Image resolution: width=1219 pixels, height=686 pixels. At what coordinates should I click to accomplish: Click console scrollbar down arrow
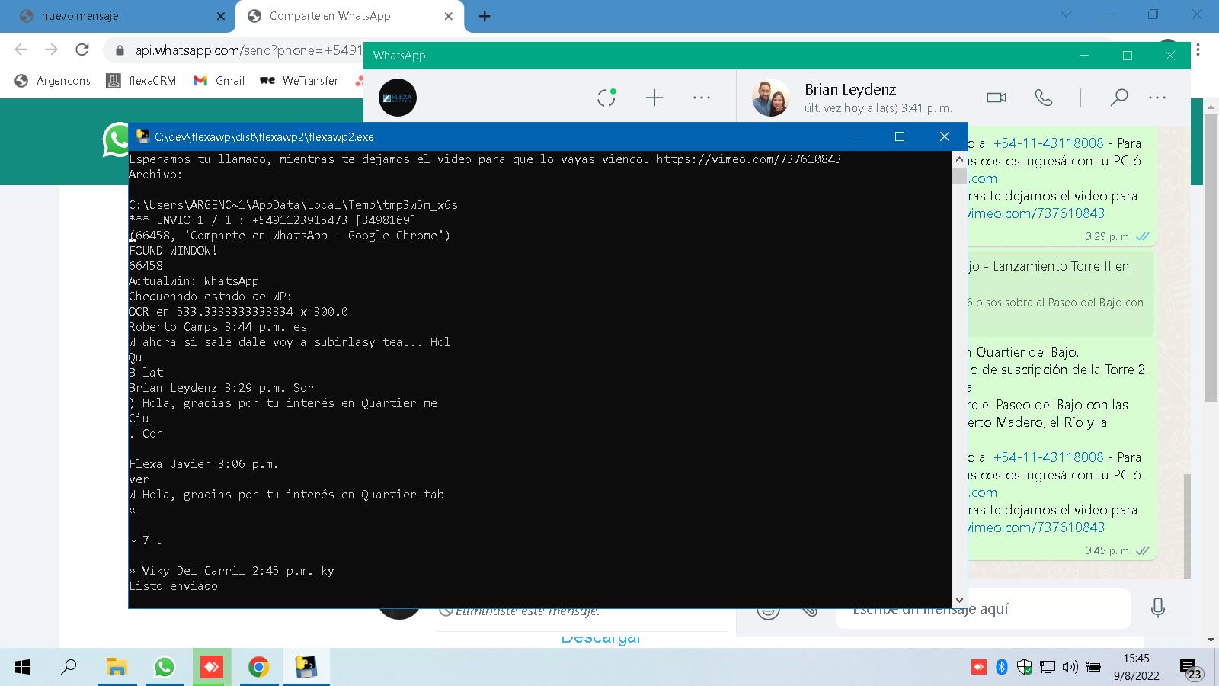[x=959, y=600]
